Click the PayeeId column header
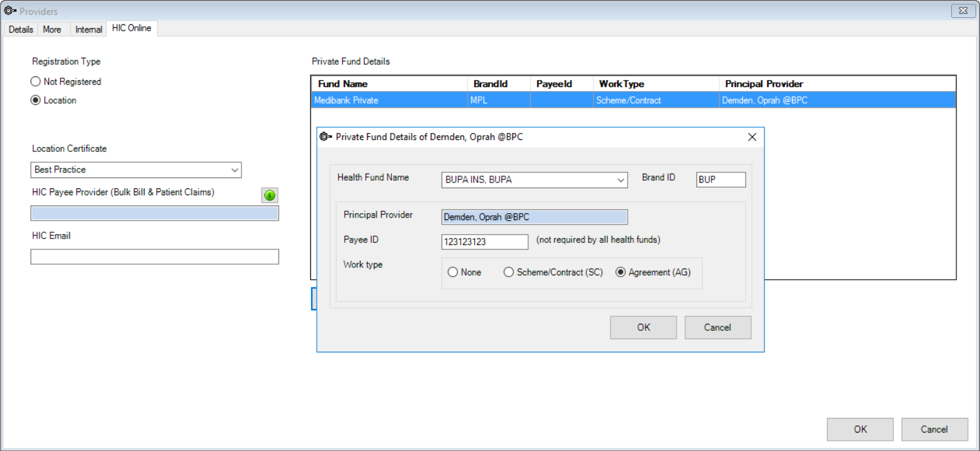 pos(562,84)
